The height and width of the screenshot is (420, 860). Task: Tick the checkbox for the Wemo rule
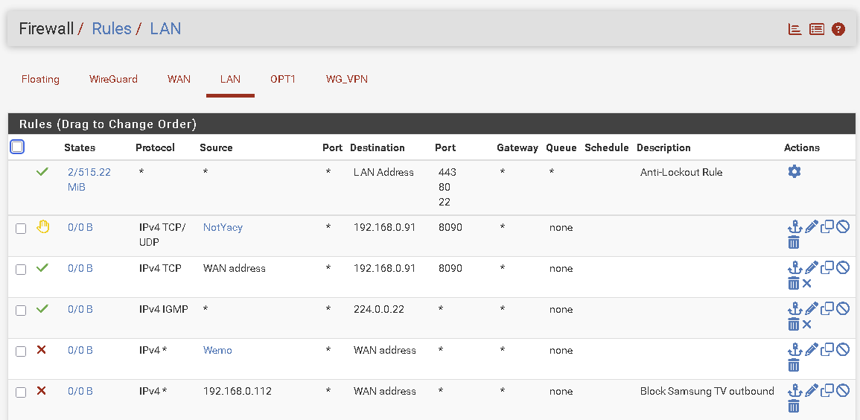[x=21, y=351]
